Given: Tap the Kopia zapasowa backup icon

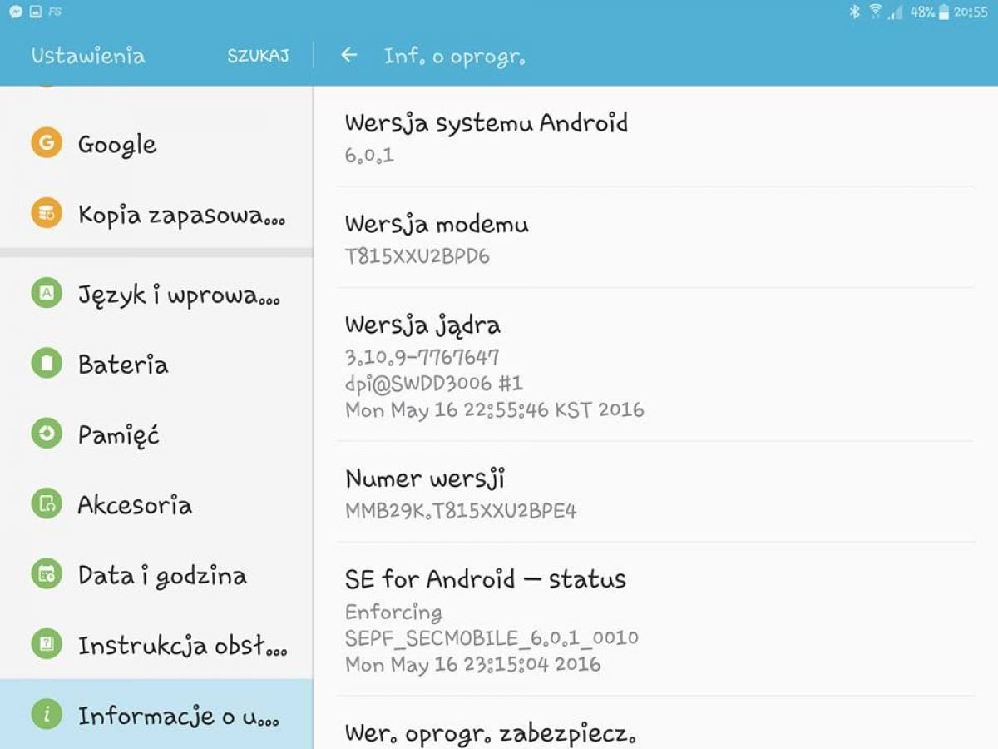Looking at the screenshot, I should click(47, 213).
